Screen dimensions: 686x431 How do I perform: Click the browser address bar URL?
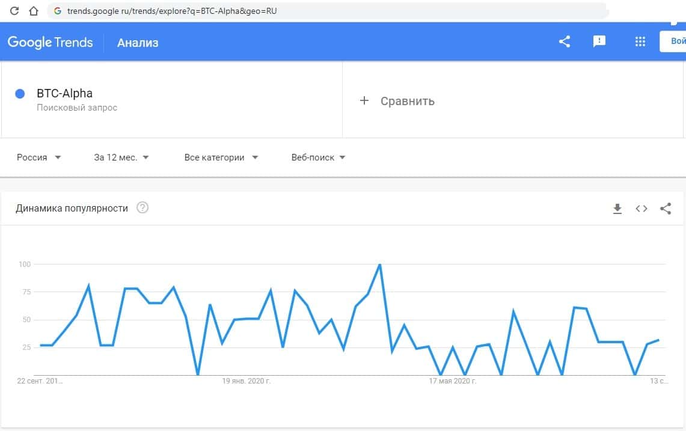[172, 11]
